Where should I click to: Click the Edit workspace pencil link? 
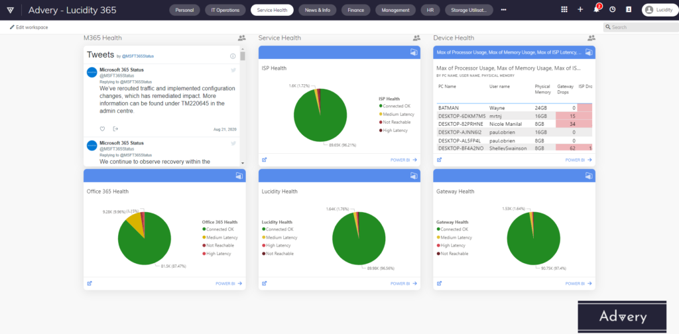click(x=29, y=27)
